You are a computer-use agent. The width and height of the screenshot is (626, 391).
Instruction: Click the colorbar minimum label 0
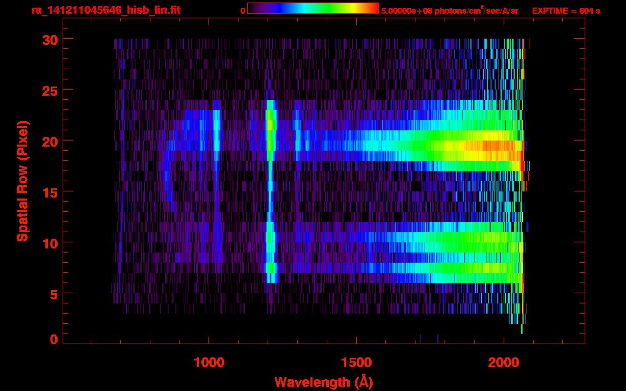pyautogui.click(x=243, y=11)
